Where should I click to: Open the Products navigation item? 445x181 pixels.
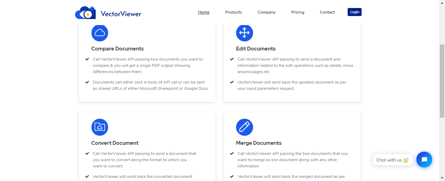point(233,12)
